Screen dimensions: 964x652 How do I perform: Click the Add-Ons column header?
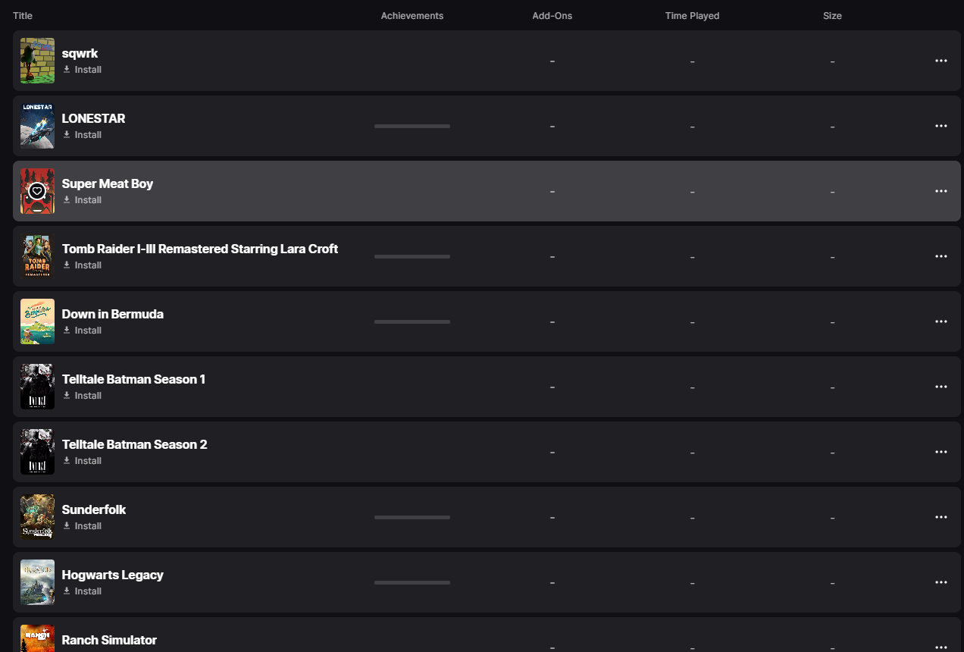tap(552, 16)
